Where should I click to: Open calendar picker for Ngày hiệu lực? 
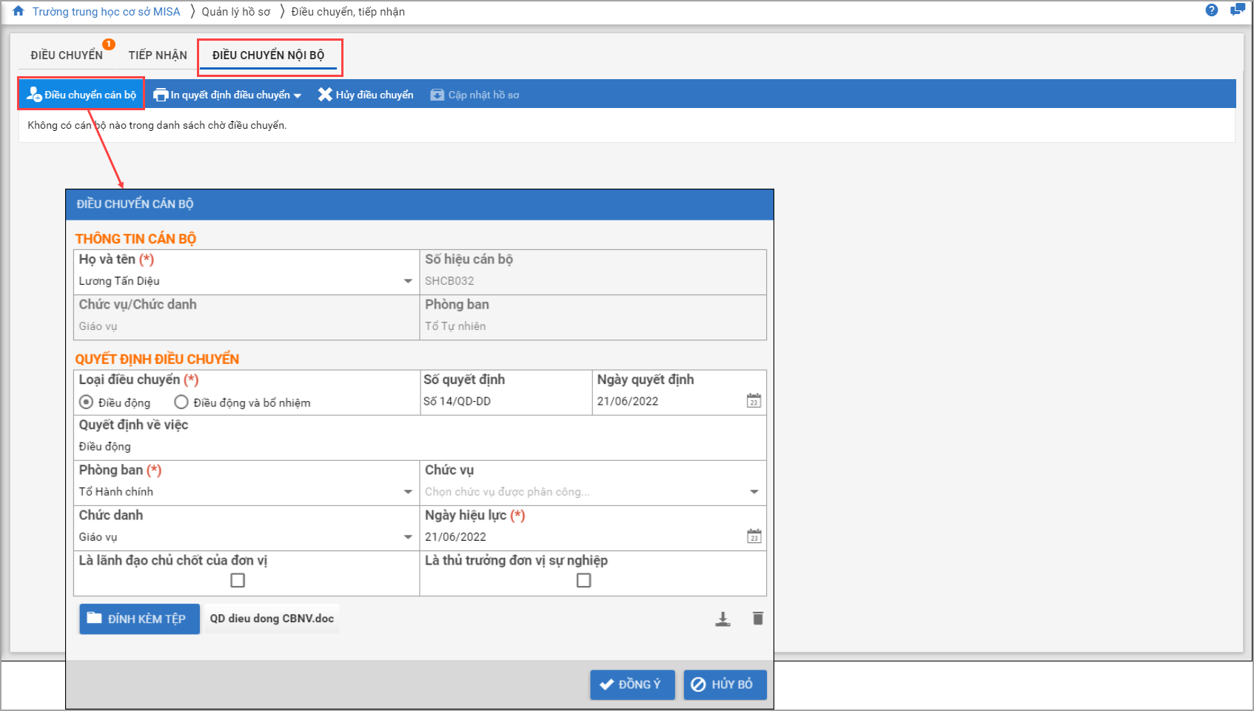point(754,536)
